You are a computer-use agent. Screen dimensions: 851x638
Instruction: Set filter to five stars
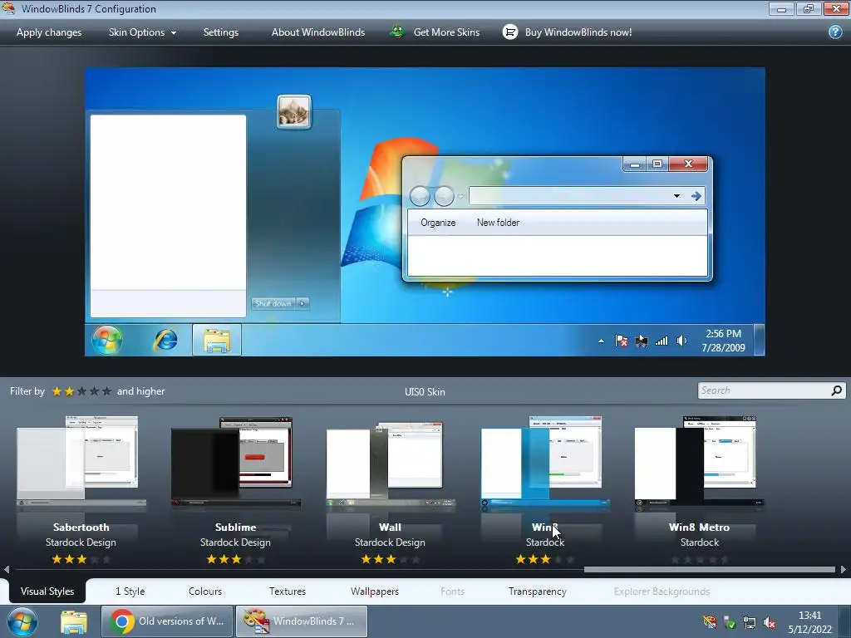[x=106, y=391]
